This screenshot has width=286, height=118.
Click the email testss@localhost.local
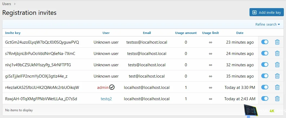(x=147, y=54)
